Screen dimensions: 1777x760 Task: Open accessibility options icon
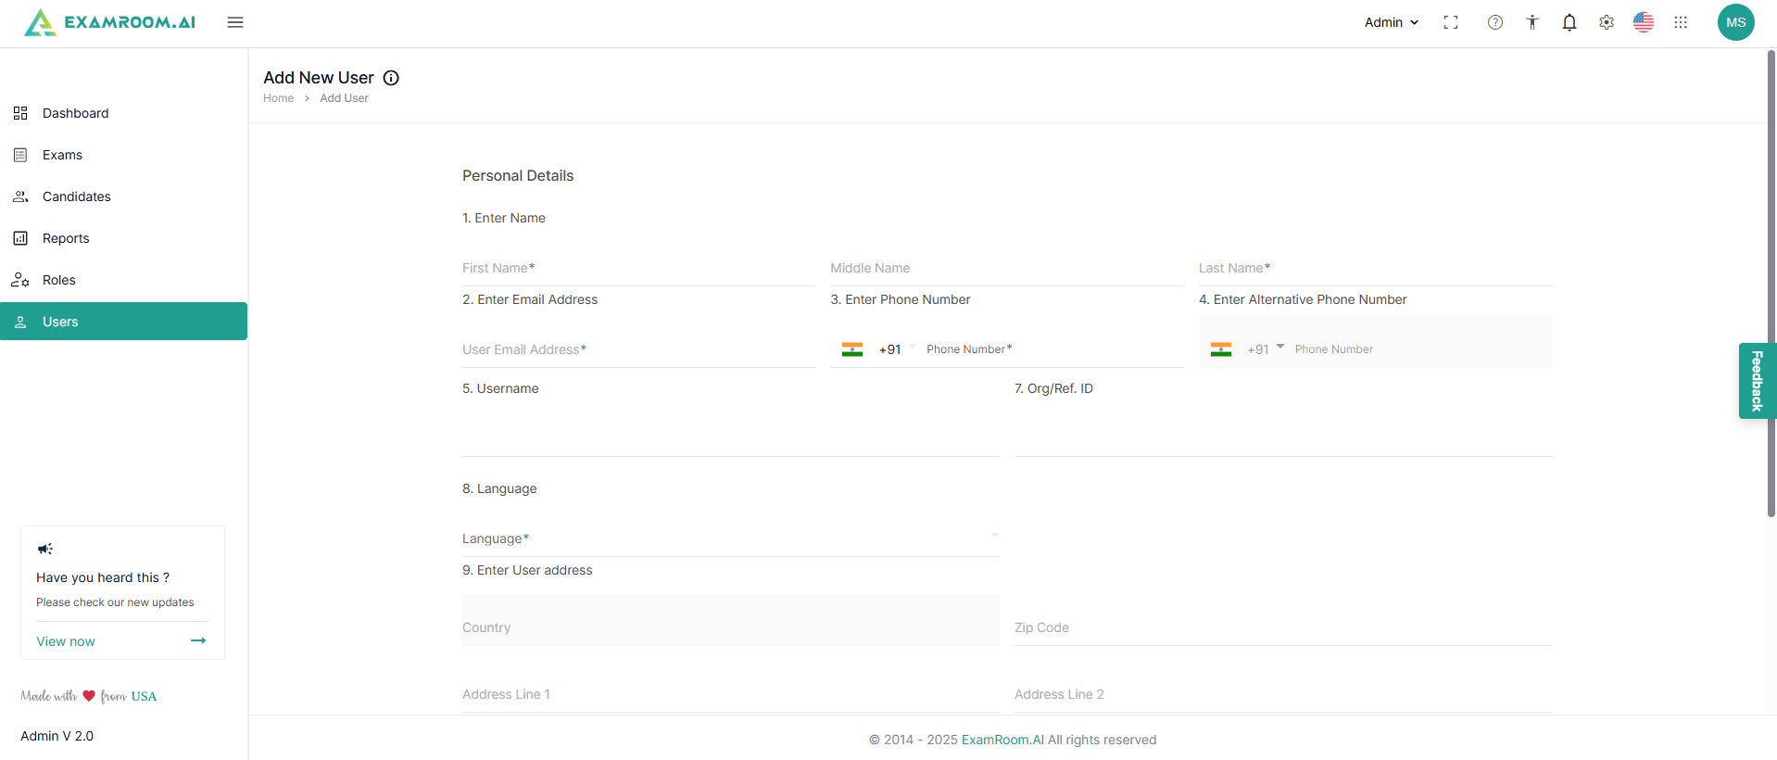1532,22
